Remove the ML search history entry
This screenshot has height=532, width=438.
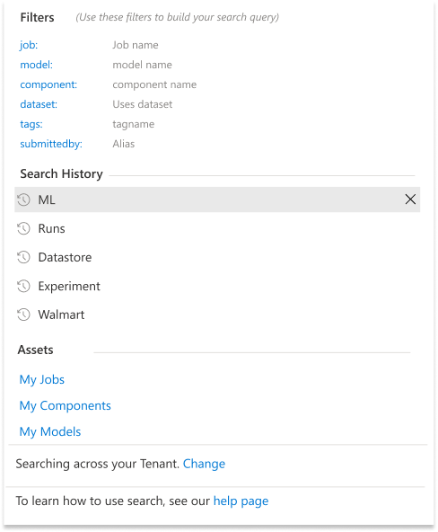tap(410, 199)
